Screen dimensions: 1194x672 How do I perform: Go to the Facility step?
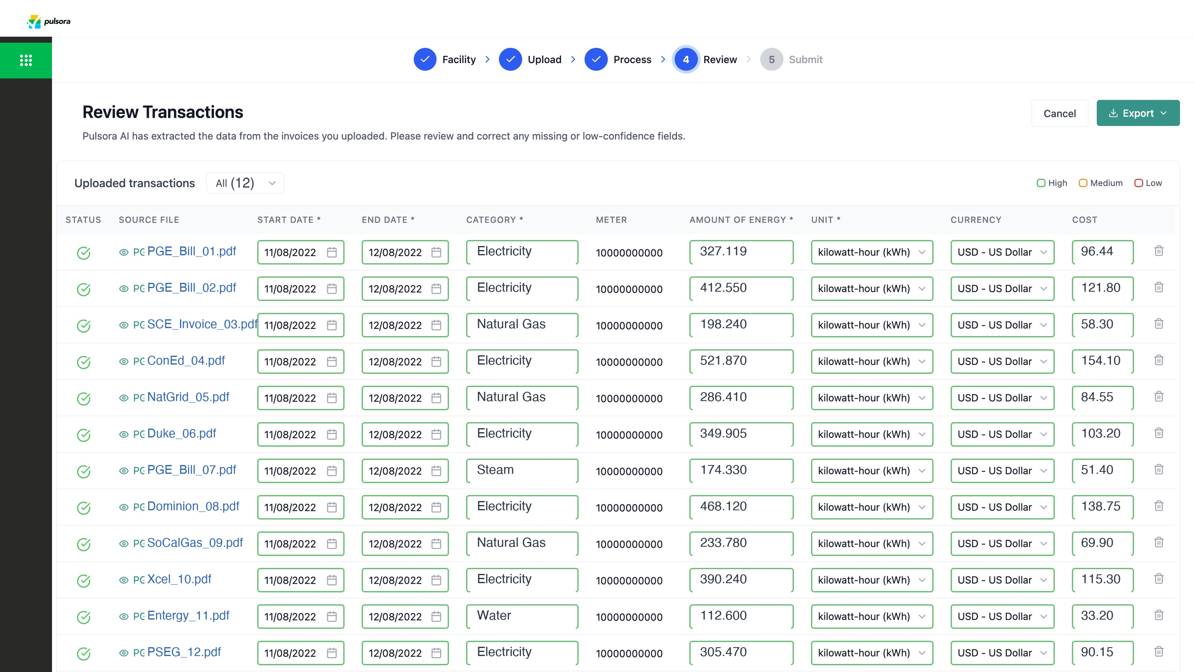(x=445, y=59)
